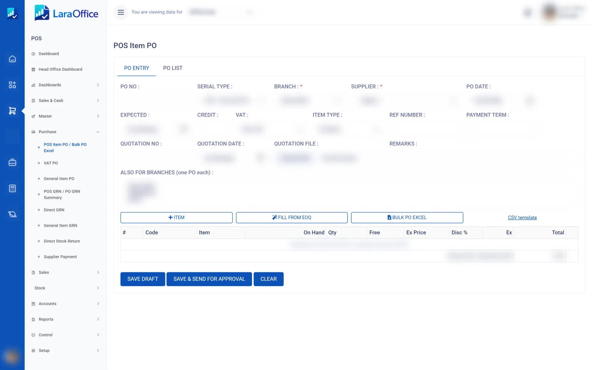Viewport: 592px width, 370px height.
Task: Expand the Reports menu
Action: [65, 319]
